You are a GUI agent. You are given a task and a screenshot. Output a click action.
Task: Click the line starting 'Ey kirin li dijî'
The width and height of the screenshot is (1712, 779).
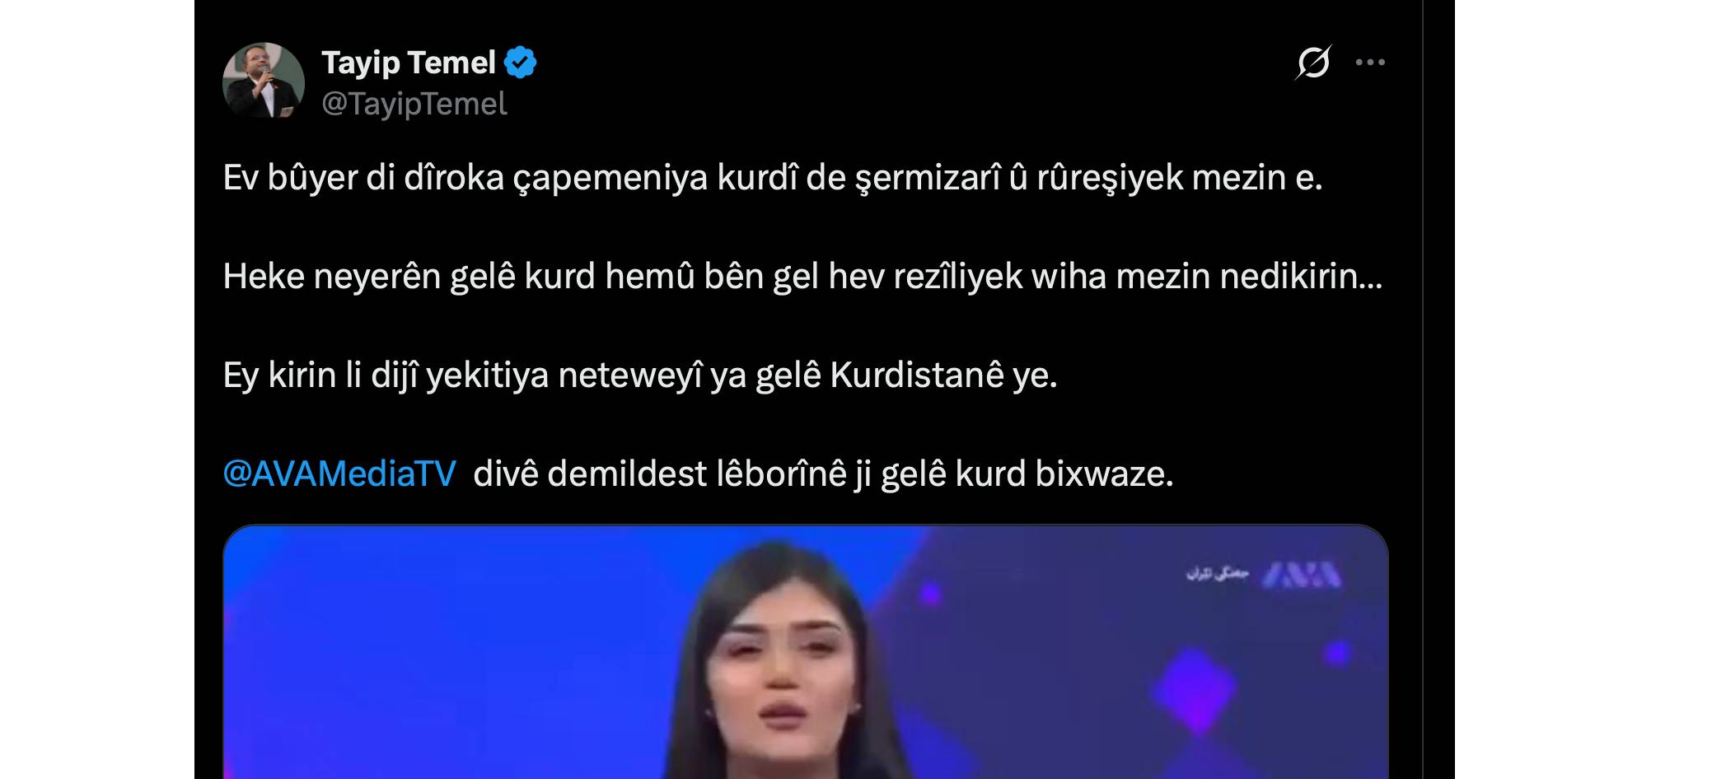point(640,376)
